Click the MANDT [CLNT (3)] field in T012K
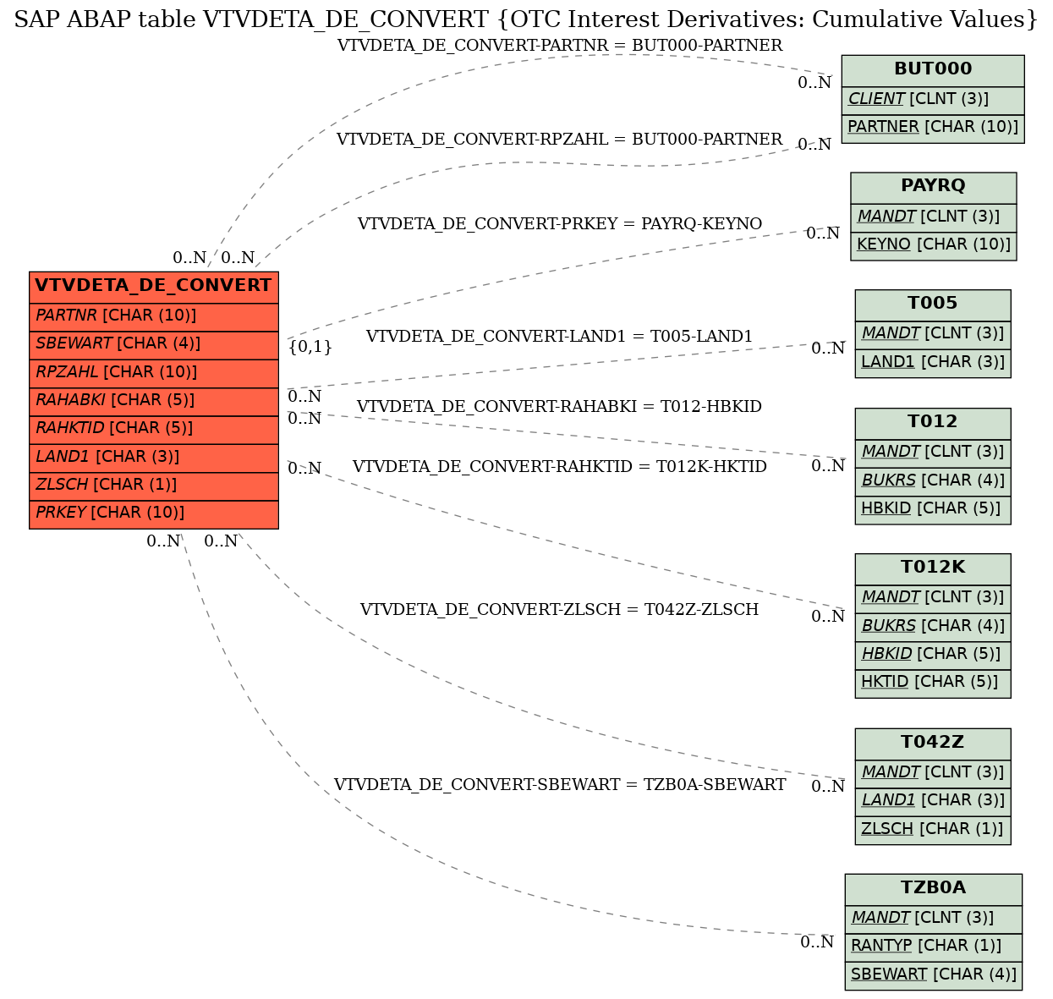Viewport: 1053px width, 999px height. [933, 598]
